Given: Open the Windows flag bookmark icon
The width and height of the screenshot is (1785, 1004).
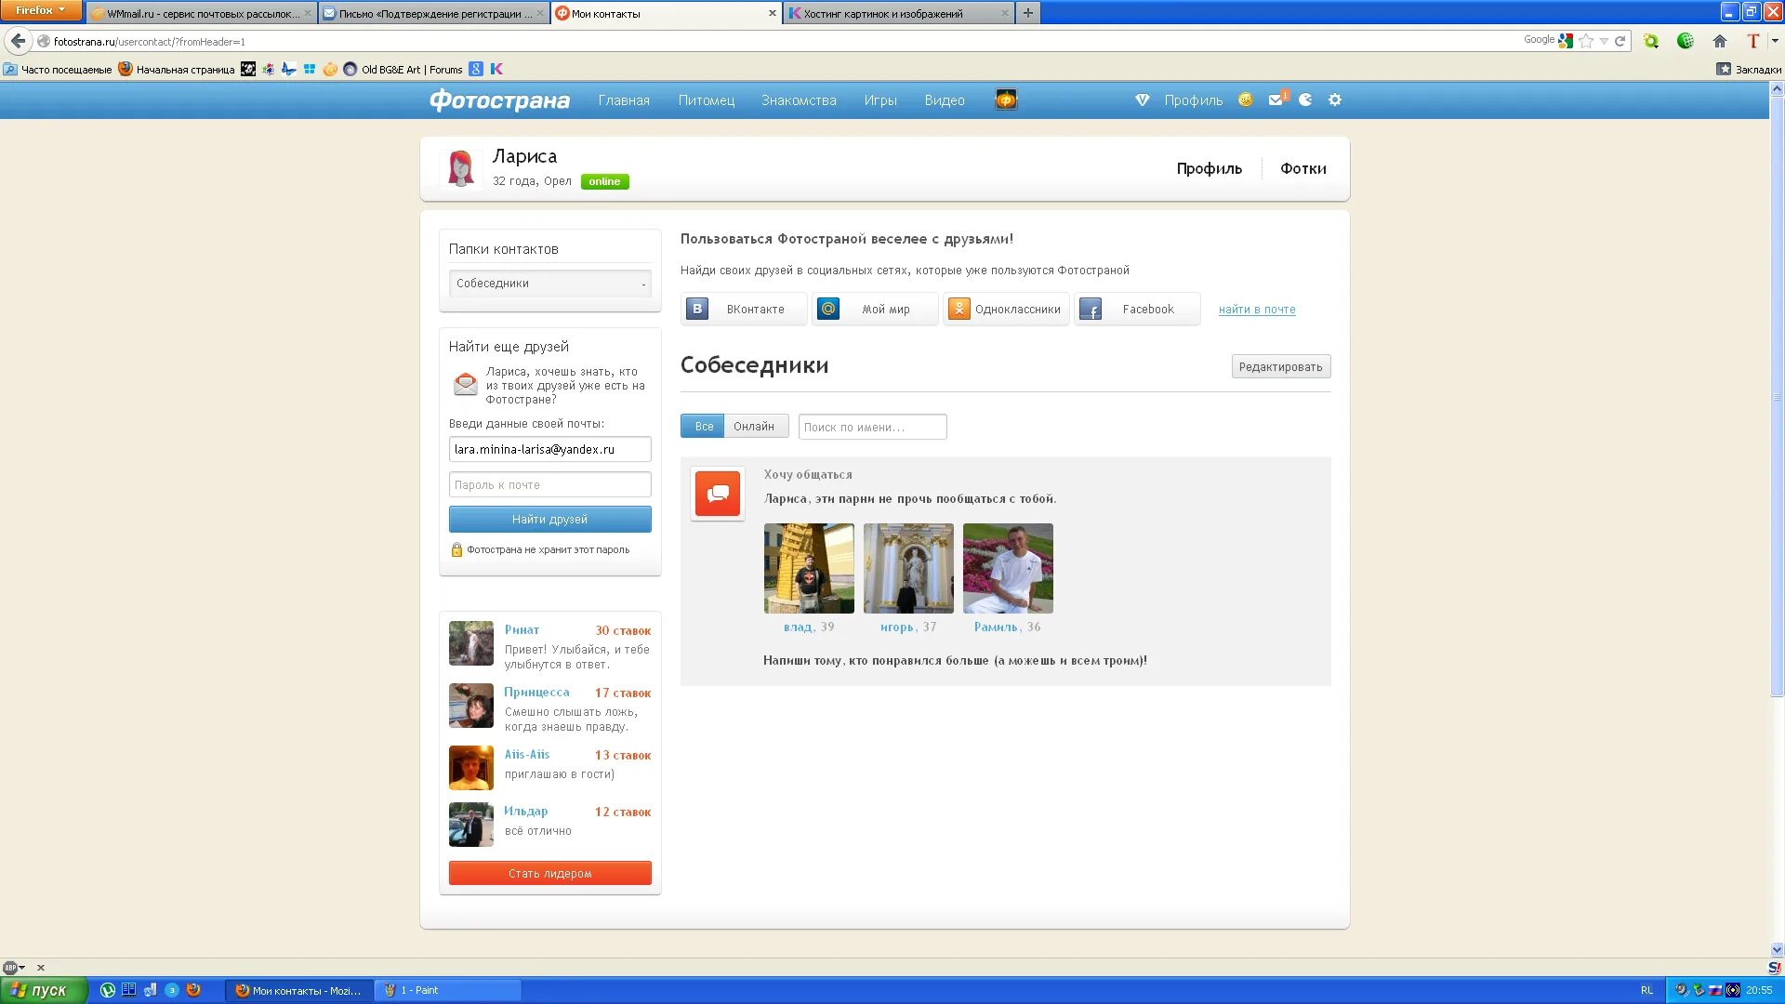Looking at the screenshot, I should 310,69.
